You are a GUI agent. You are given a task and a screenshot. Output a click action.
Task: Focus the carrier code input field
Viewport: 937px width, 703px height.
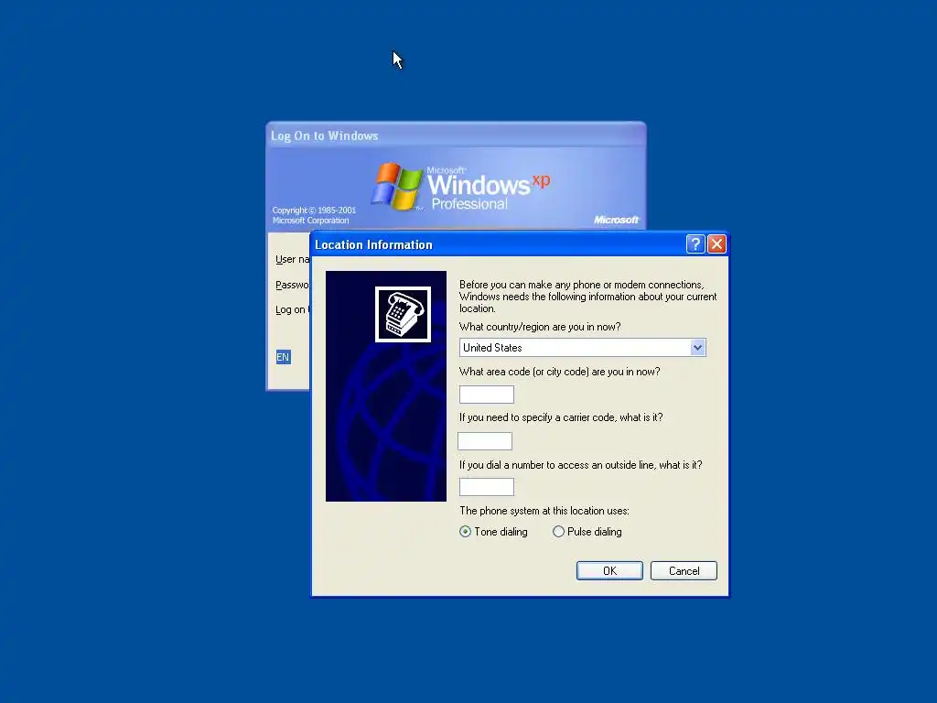click(x=485, y=441)
